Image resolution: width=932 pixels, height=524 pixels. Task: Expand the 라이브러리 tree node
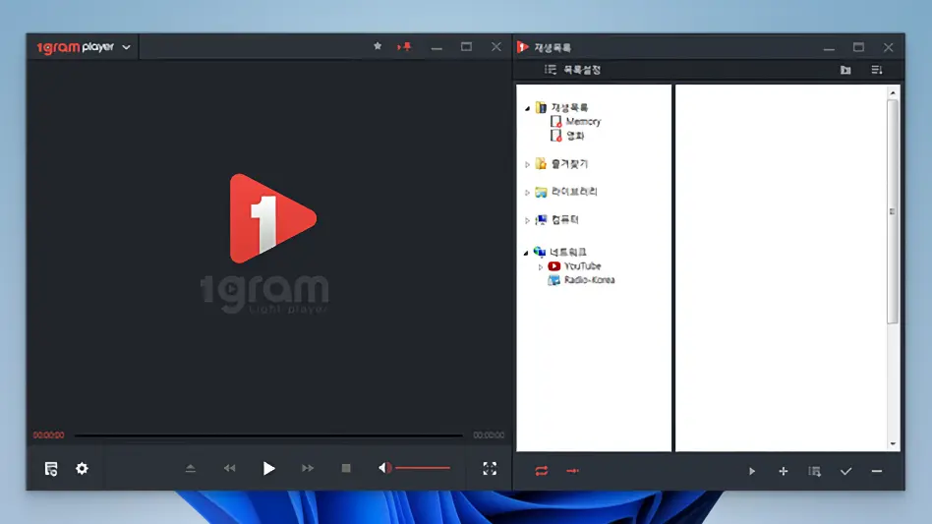coord(527,193)
